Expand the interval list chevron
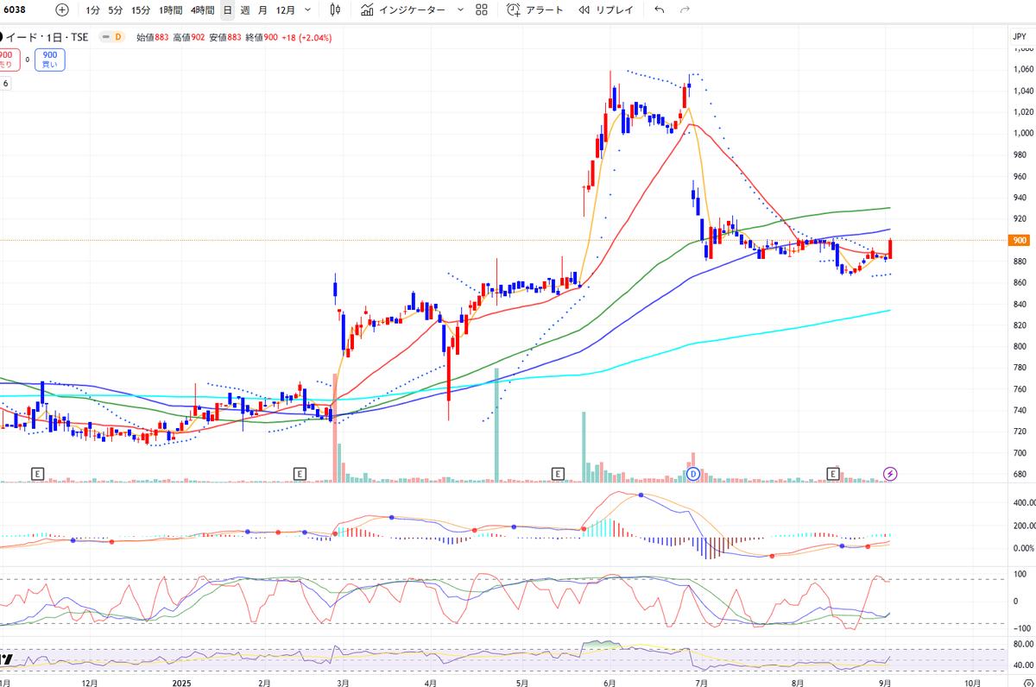This screenshot has height=687, width=1036. click(308, 10)
